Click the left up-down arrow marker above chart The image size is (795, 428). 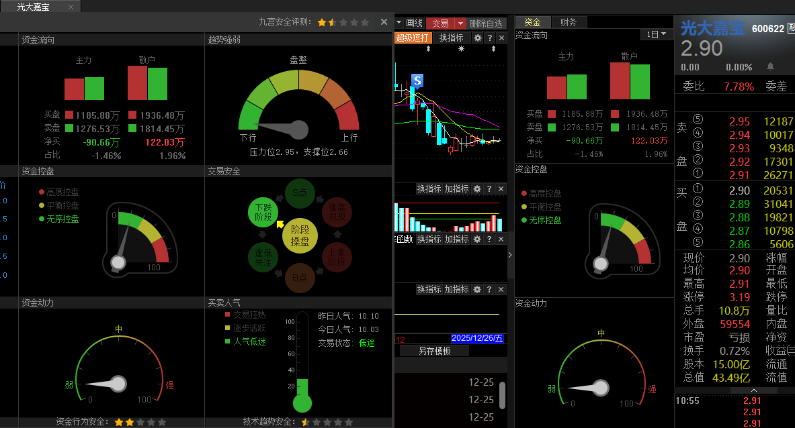[429, 49]
